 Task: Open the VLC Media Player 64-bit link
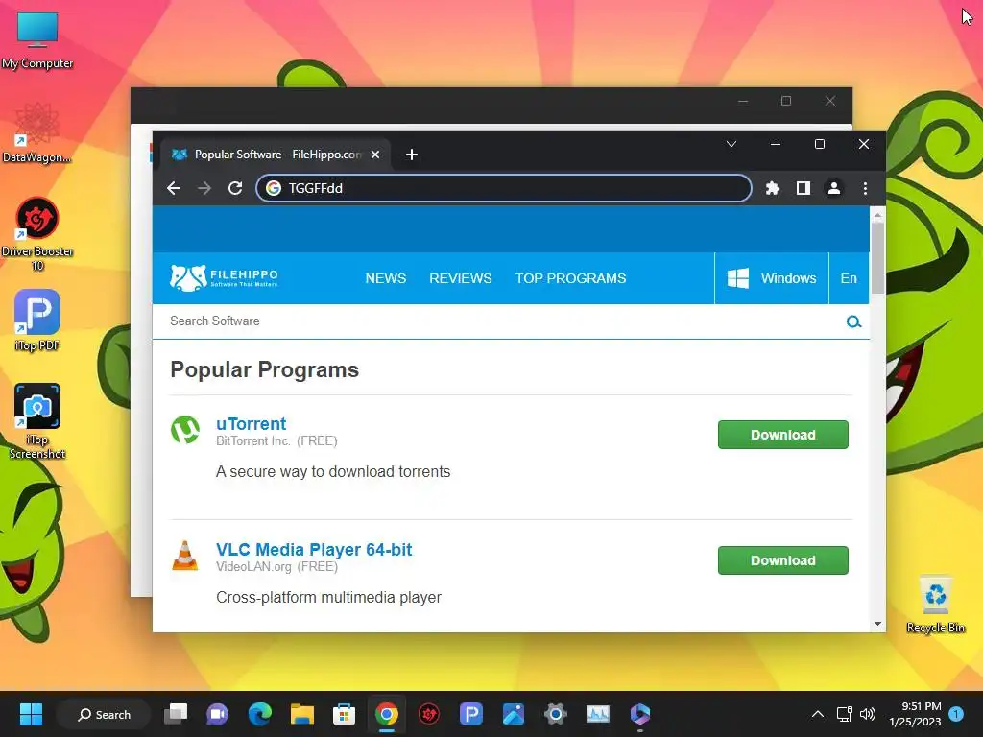pyautogui.click(x=314, y=550)
